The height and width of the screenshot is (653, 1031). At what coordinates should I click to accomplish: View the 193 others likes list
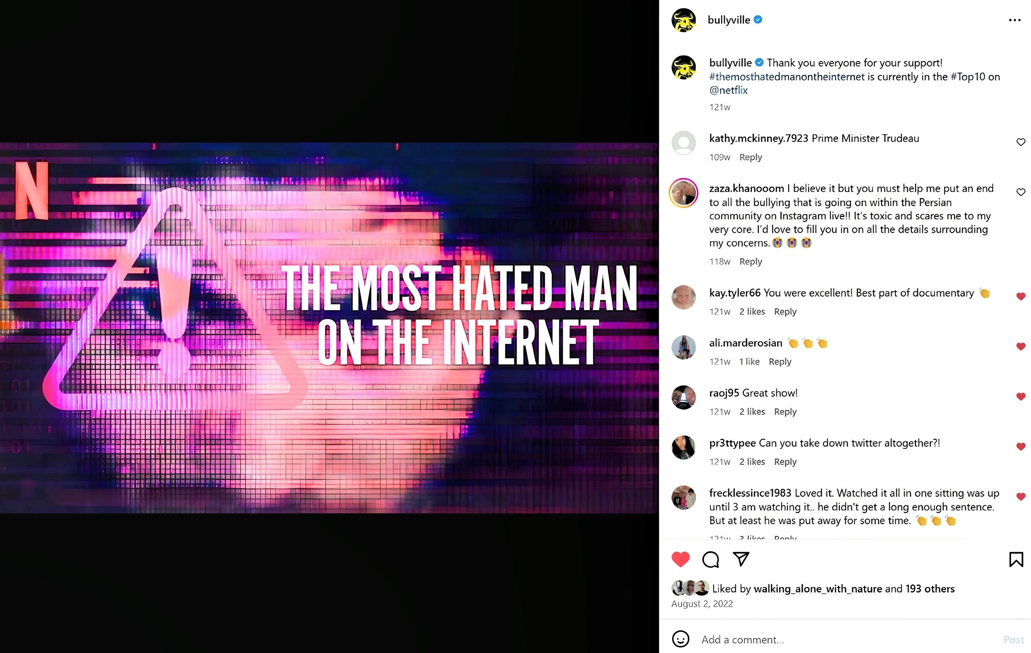point(930,589)
